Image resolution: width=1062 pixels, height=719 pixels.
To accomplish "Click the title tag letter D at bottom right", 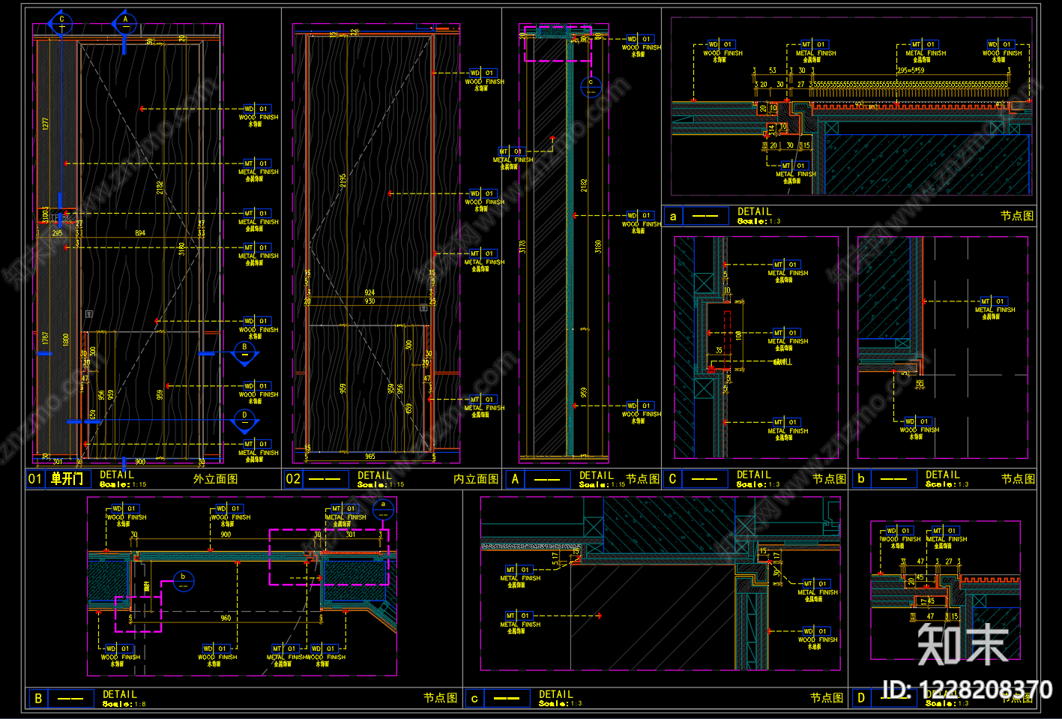I will pyautogui.click(x=861, y=699).
